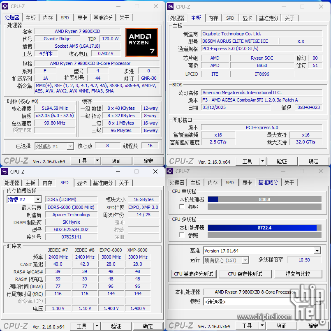This screenshot has width=331, height=331.
Task: Click 验证 in the mainboard window
Action: coord(282,161)
